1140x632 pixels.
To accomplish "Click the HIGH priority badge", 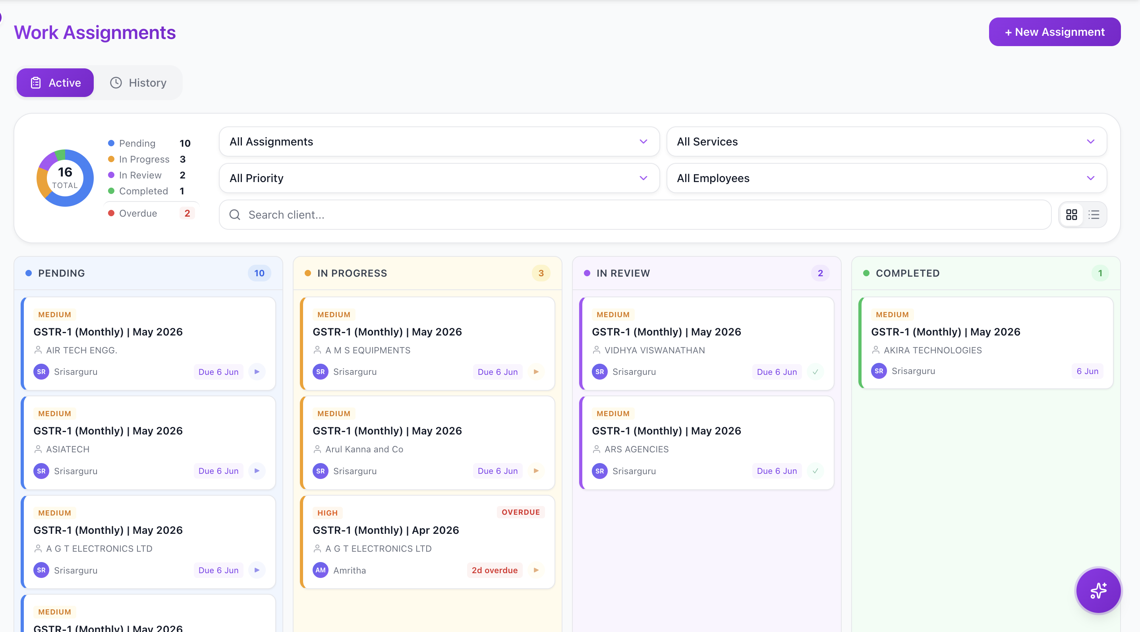I will 327,513.
